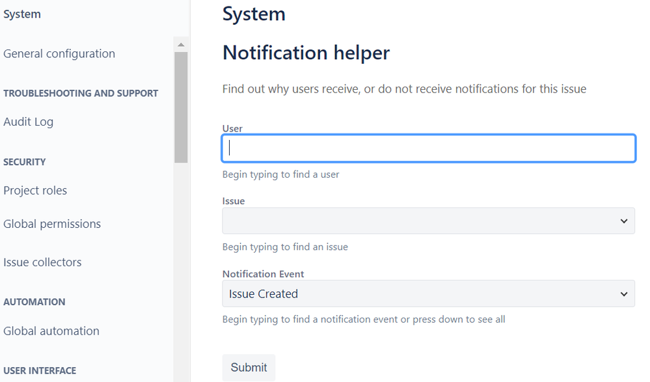Focus the User input field
The image size is (650, 382).
point(429,148)
